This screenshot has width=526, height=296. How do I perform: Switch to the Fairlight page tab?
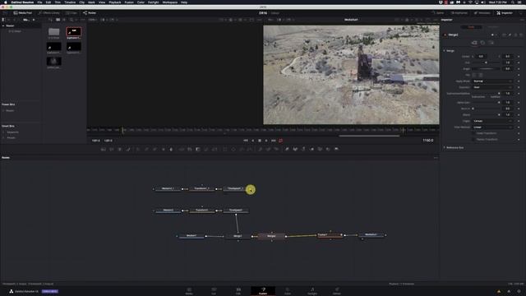tap(312, 290)
